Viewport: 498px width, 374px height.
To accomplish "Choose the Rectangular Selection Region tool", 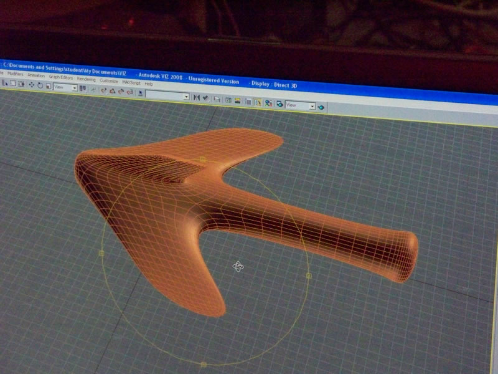I will click(x=13, y=84).
